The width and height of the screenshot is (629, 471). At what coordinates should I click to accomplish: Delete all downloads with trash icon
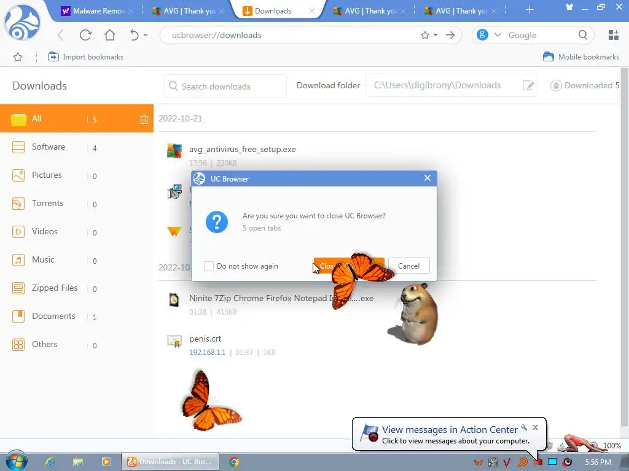click(x=144, y=119)
